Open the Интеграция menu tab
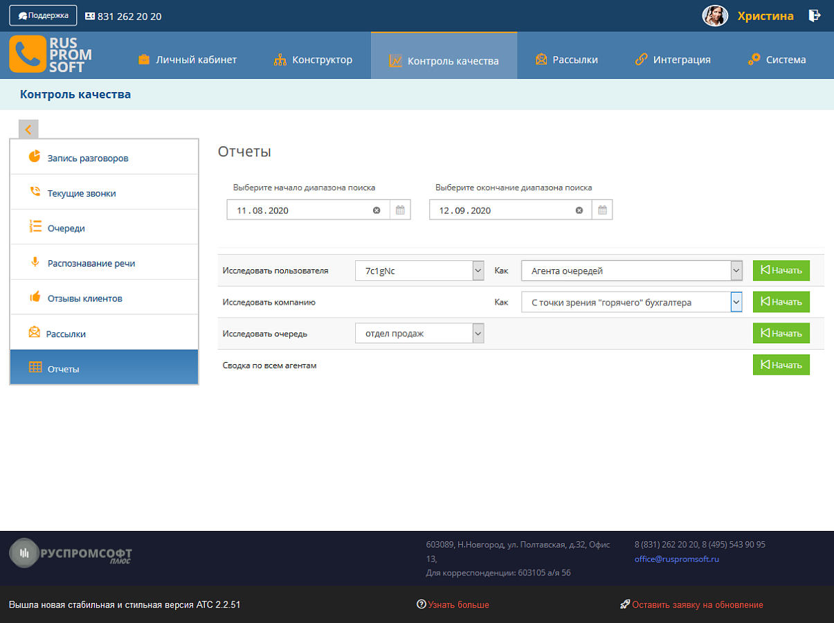Viewport: 834px width, 623px height. (673, 60)
